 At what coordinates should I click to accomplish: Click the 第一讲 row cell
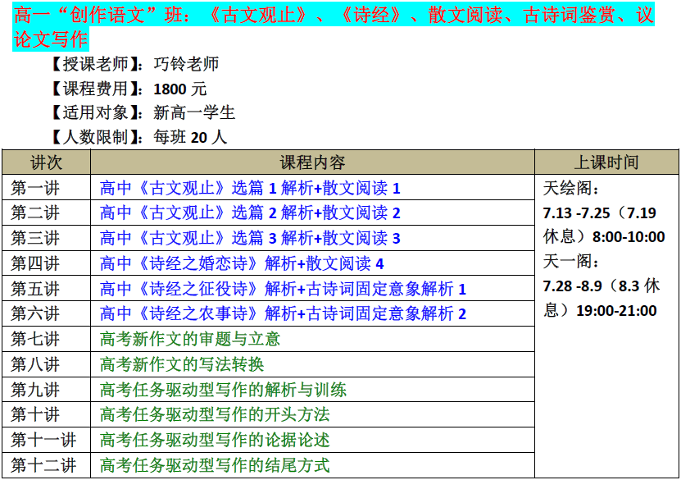tap(35, 188)
